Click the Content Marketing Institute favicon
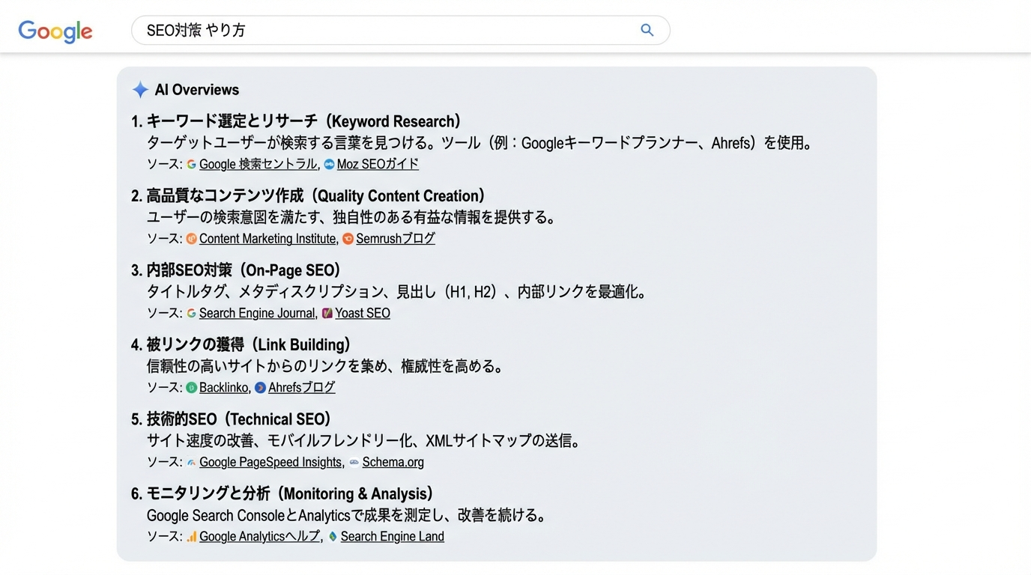The height and width of the screenshot is (575, 1031). pyautogui.click(x=191, y=238)
